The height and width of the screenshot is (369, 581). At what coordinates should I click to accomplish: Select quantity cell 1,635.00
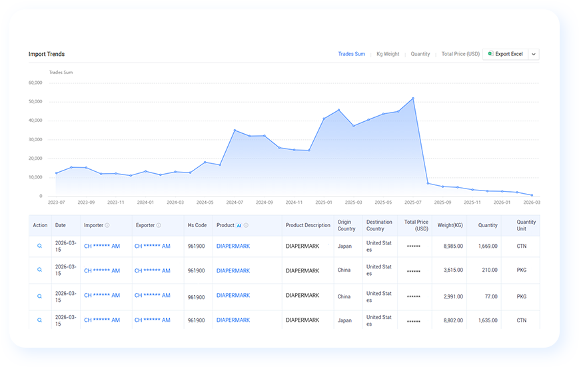488,320
